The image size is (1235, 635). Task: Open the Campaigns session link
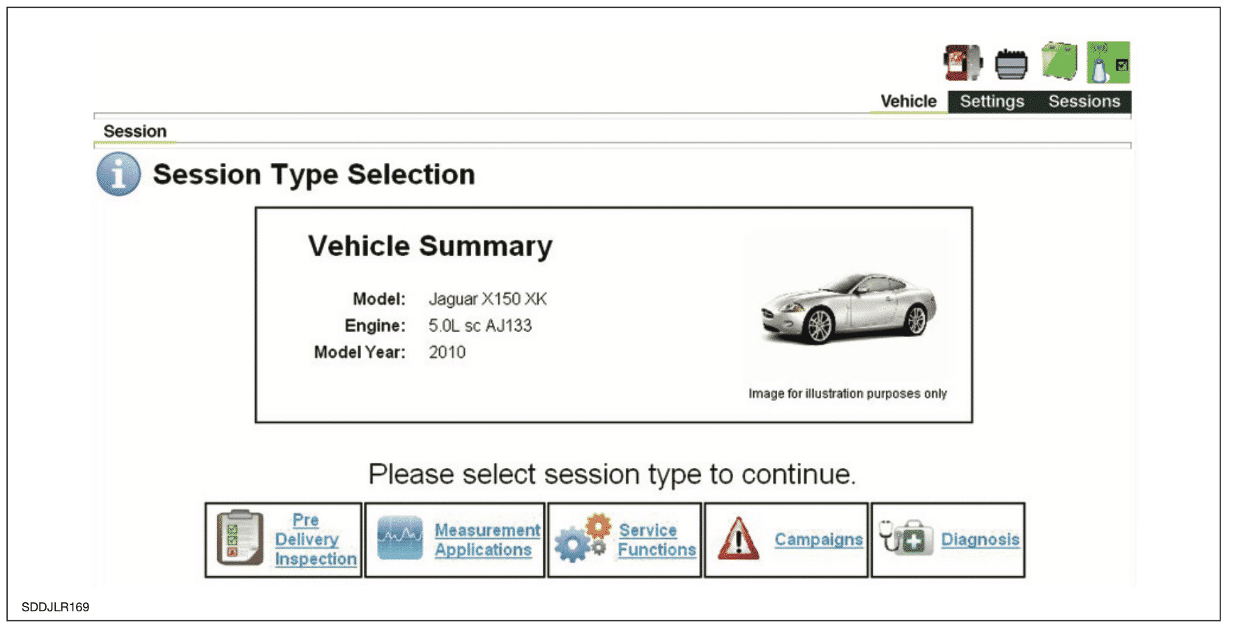(x=818, y=540)
